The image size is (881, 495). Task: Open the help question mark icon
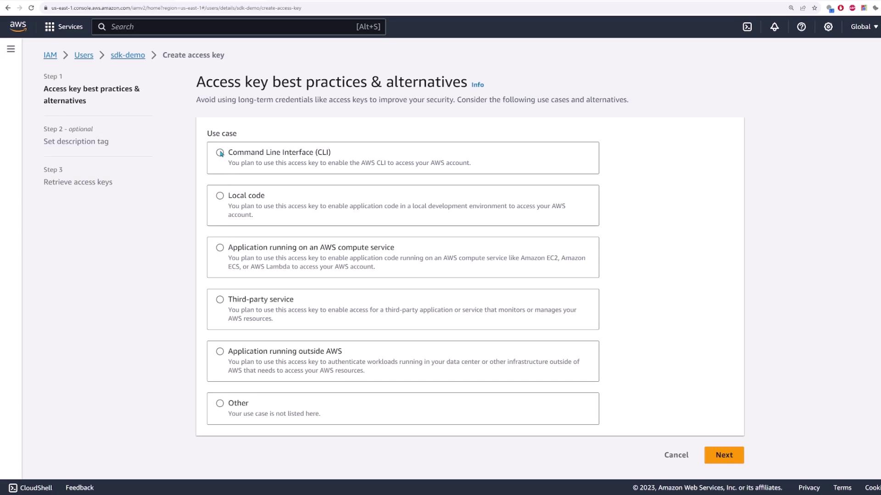click(801, 27)
